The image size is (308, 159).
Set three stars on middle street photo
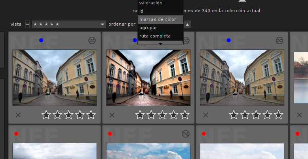(x=162, y=115)
